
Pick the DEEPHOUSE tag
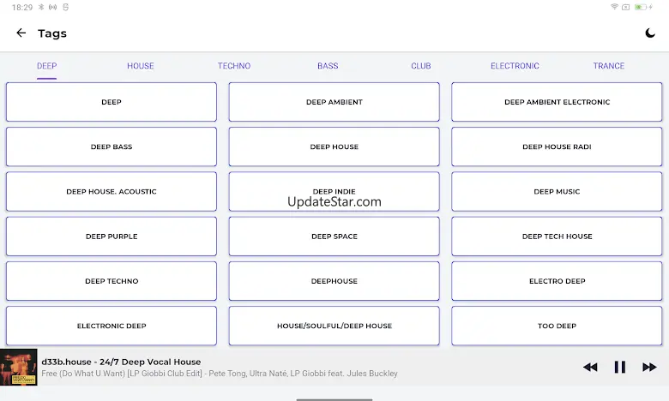(334, 281)
